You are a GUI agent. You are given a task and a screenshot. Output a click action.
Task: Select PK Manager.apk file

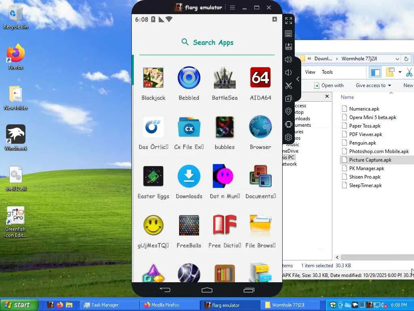point(366,168)
